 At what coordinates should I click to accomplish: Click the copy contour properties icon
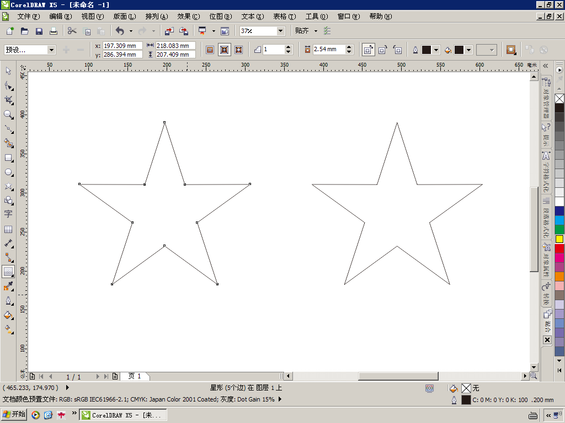(x=529, y=50)
